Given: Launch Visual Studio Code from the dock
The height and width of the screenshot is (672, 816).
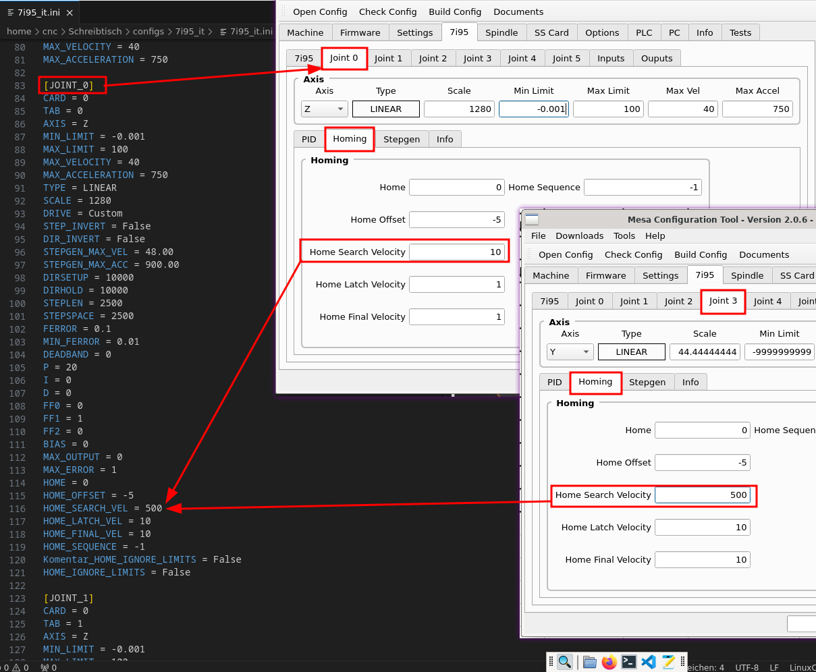Looking at the screenshot, I should click(649, 662).
